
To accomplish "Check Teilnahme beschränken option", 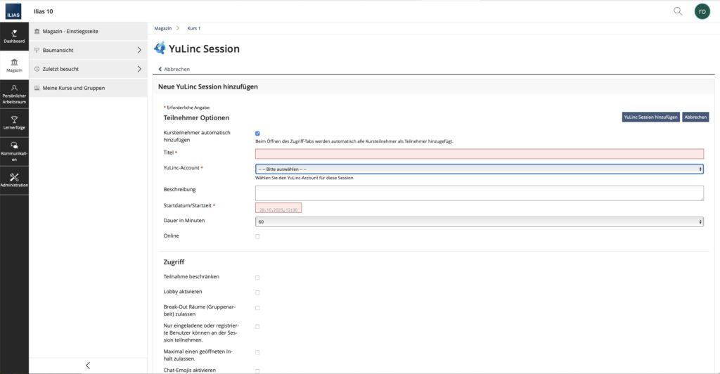I will click(x=257, y=278).
